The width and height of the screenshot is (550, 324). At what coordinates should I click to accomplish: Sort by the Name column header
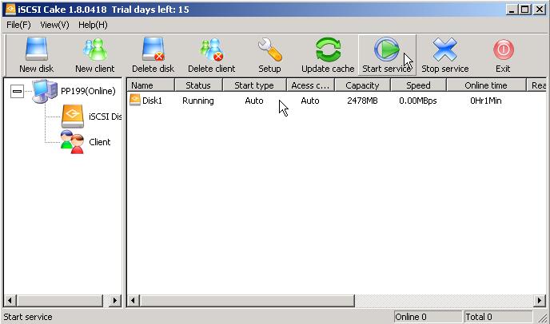point(151,85)
